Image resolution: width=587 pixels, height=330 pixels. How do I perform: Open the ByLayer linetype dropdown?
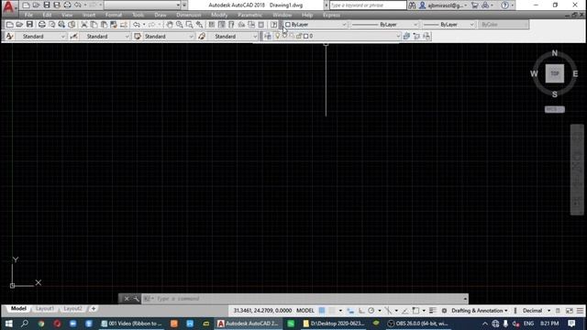click(x=384, y=25)
